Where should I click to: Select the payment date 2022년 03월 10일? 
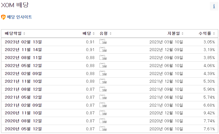(x=166, y=73)
